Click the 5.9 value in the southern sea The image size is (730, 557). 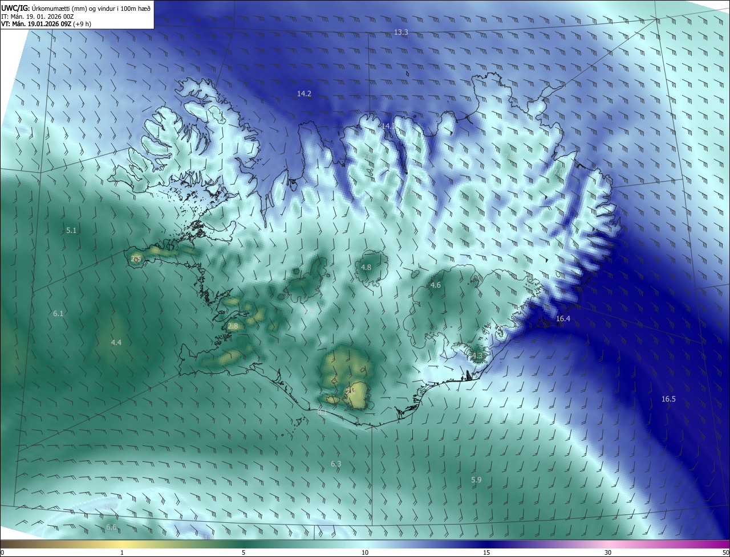click(x=476, y=480)
